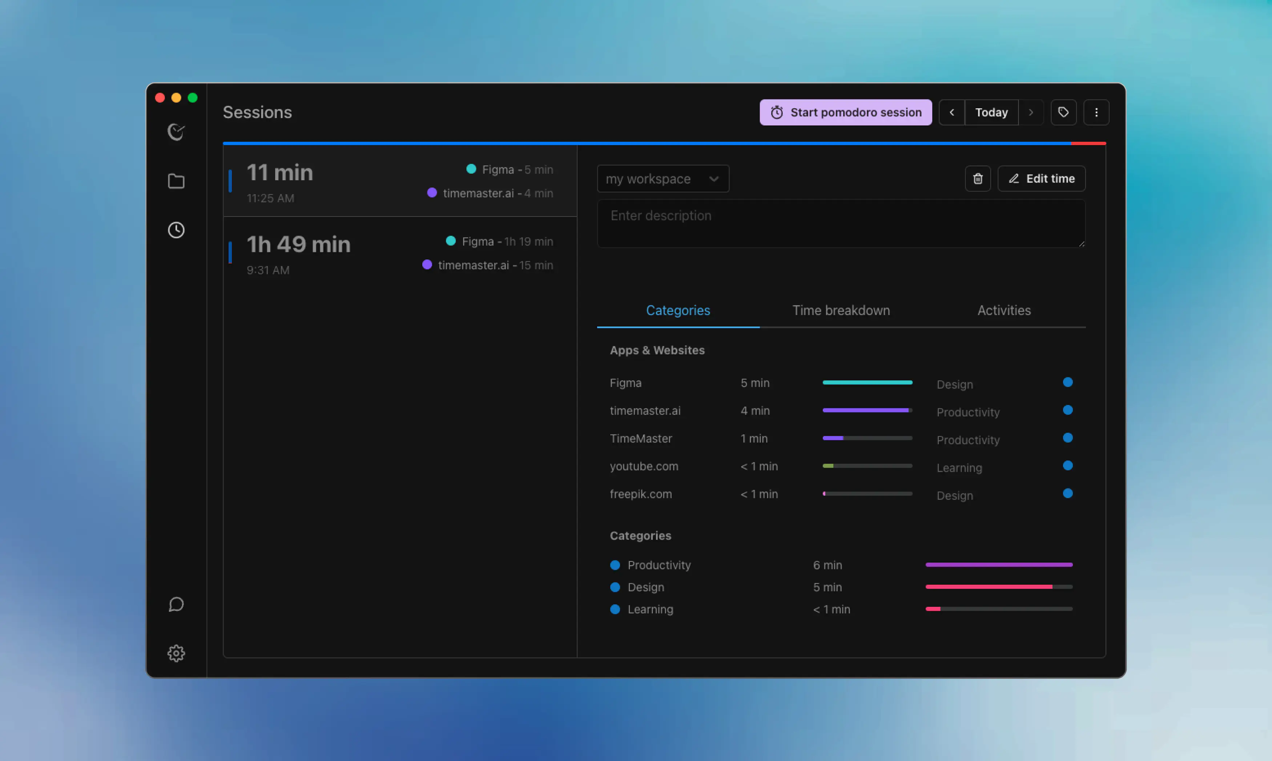Open the three-dot more options menu
This screenshot has width=1272, height=761.
coord(1096,112)
